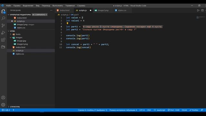206x116 pixels.
Task: Open the Manage gear settings icon
Action: coord(3,105)
